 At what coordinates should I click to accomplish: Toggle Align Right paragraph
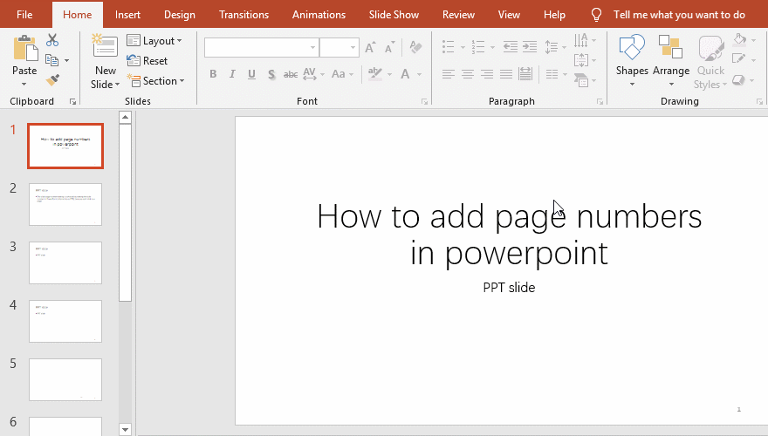[x=487, y=74]
